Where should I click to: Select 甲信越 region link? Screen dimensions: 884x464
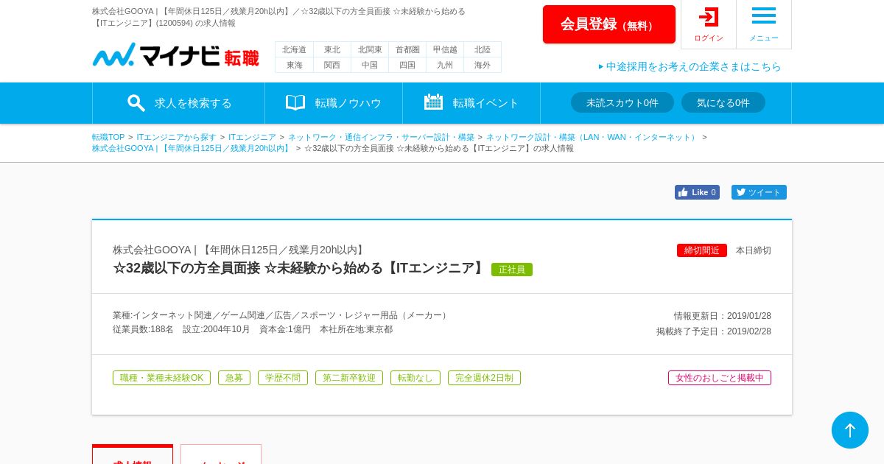point(445,49)
